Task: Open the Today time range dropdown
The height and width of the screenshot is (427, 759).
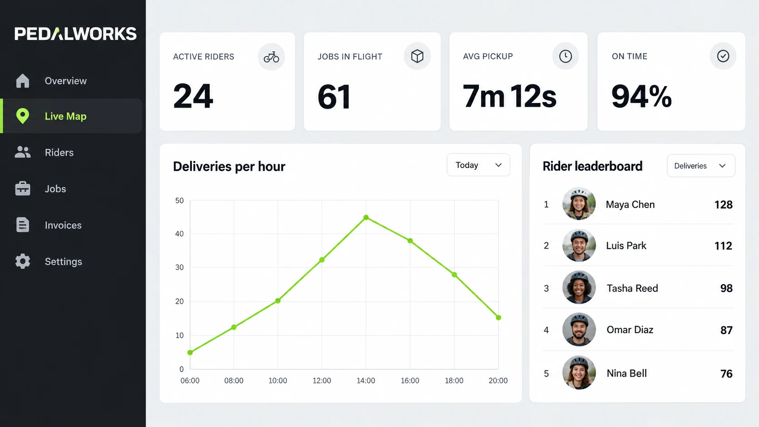Action: click(x=478, y=165)
